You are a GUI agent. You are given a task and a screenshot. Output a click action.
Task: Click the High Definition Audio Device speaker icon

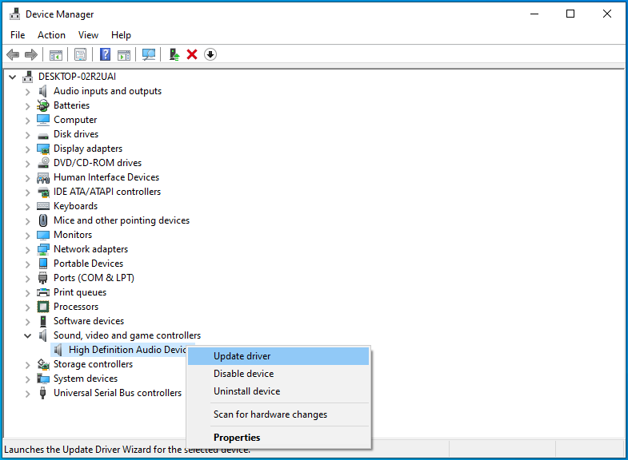pyautogui.click(x=58, y=350)
